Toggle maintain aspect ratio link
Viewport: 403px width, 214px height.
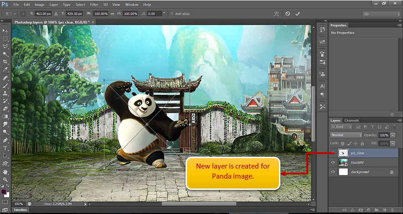coord(112,14)
